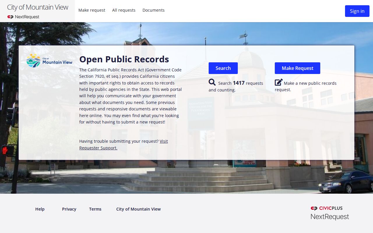Click the Open Public Records heading
373x233 pixels.
pos(124,59)
